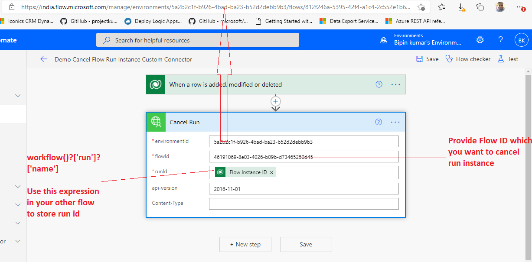Open browser Downloads icon
Viewport: 532px width, 262px height.
[x=461, y=7]
